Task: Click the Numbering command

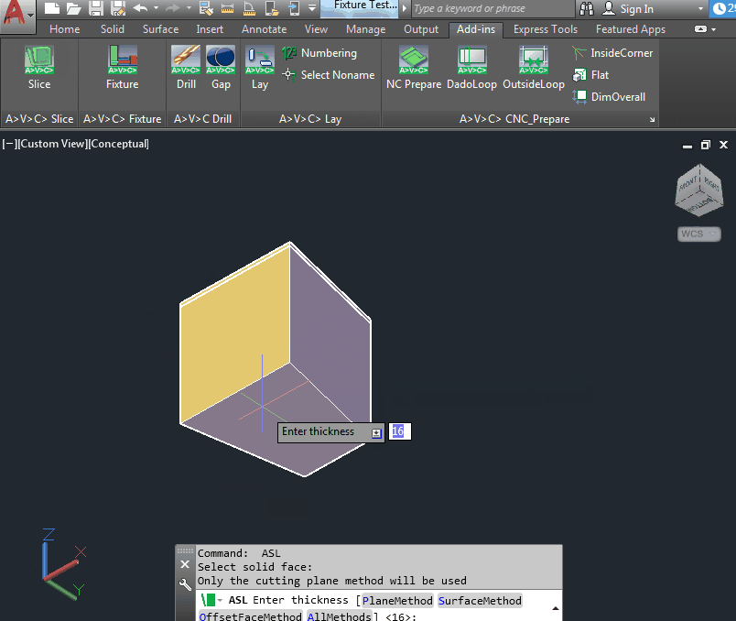Action: coord(320,53)
